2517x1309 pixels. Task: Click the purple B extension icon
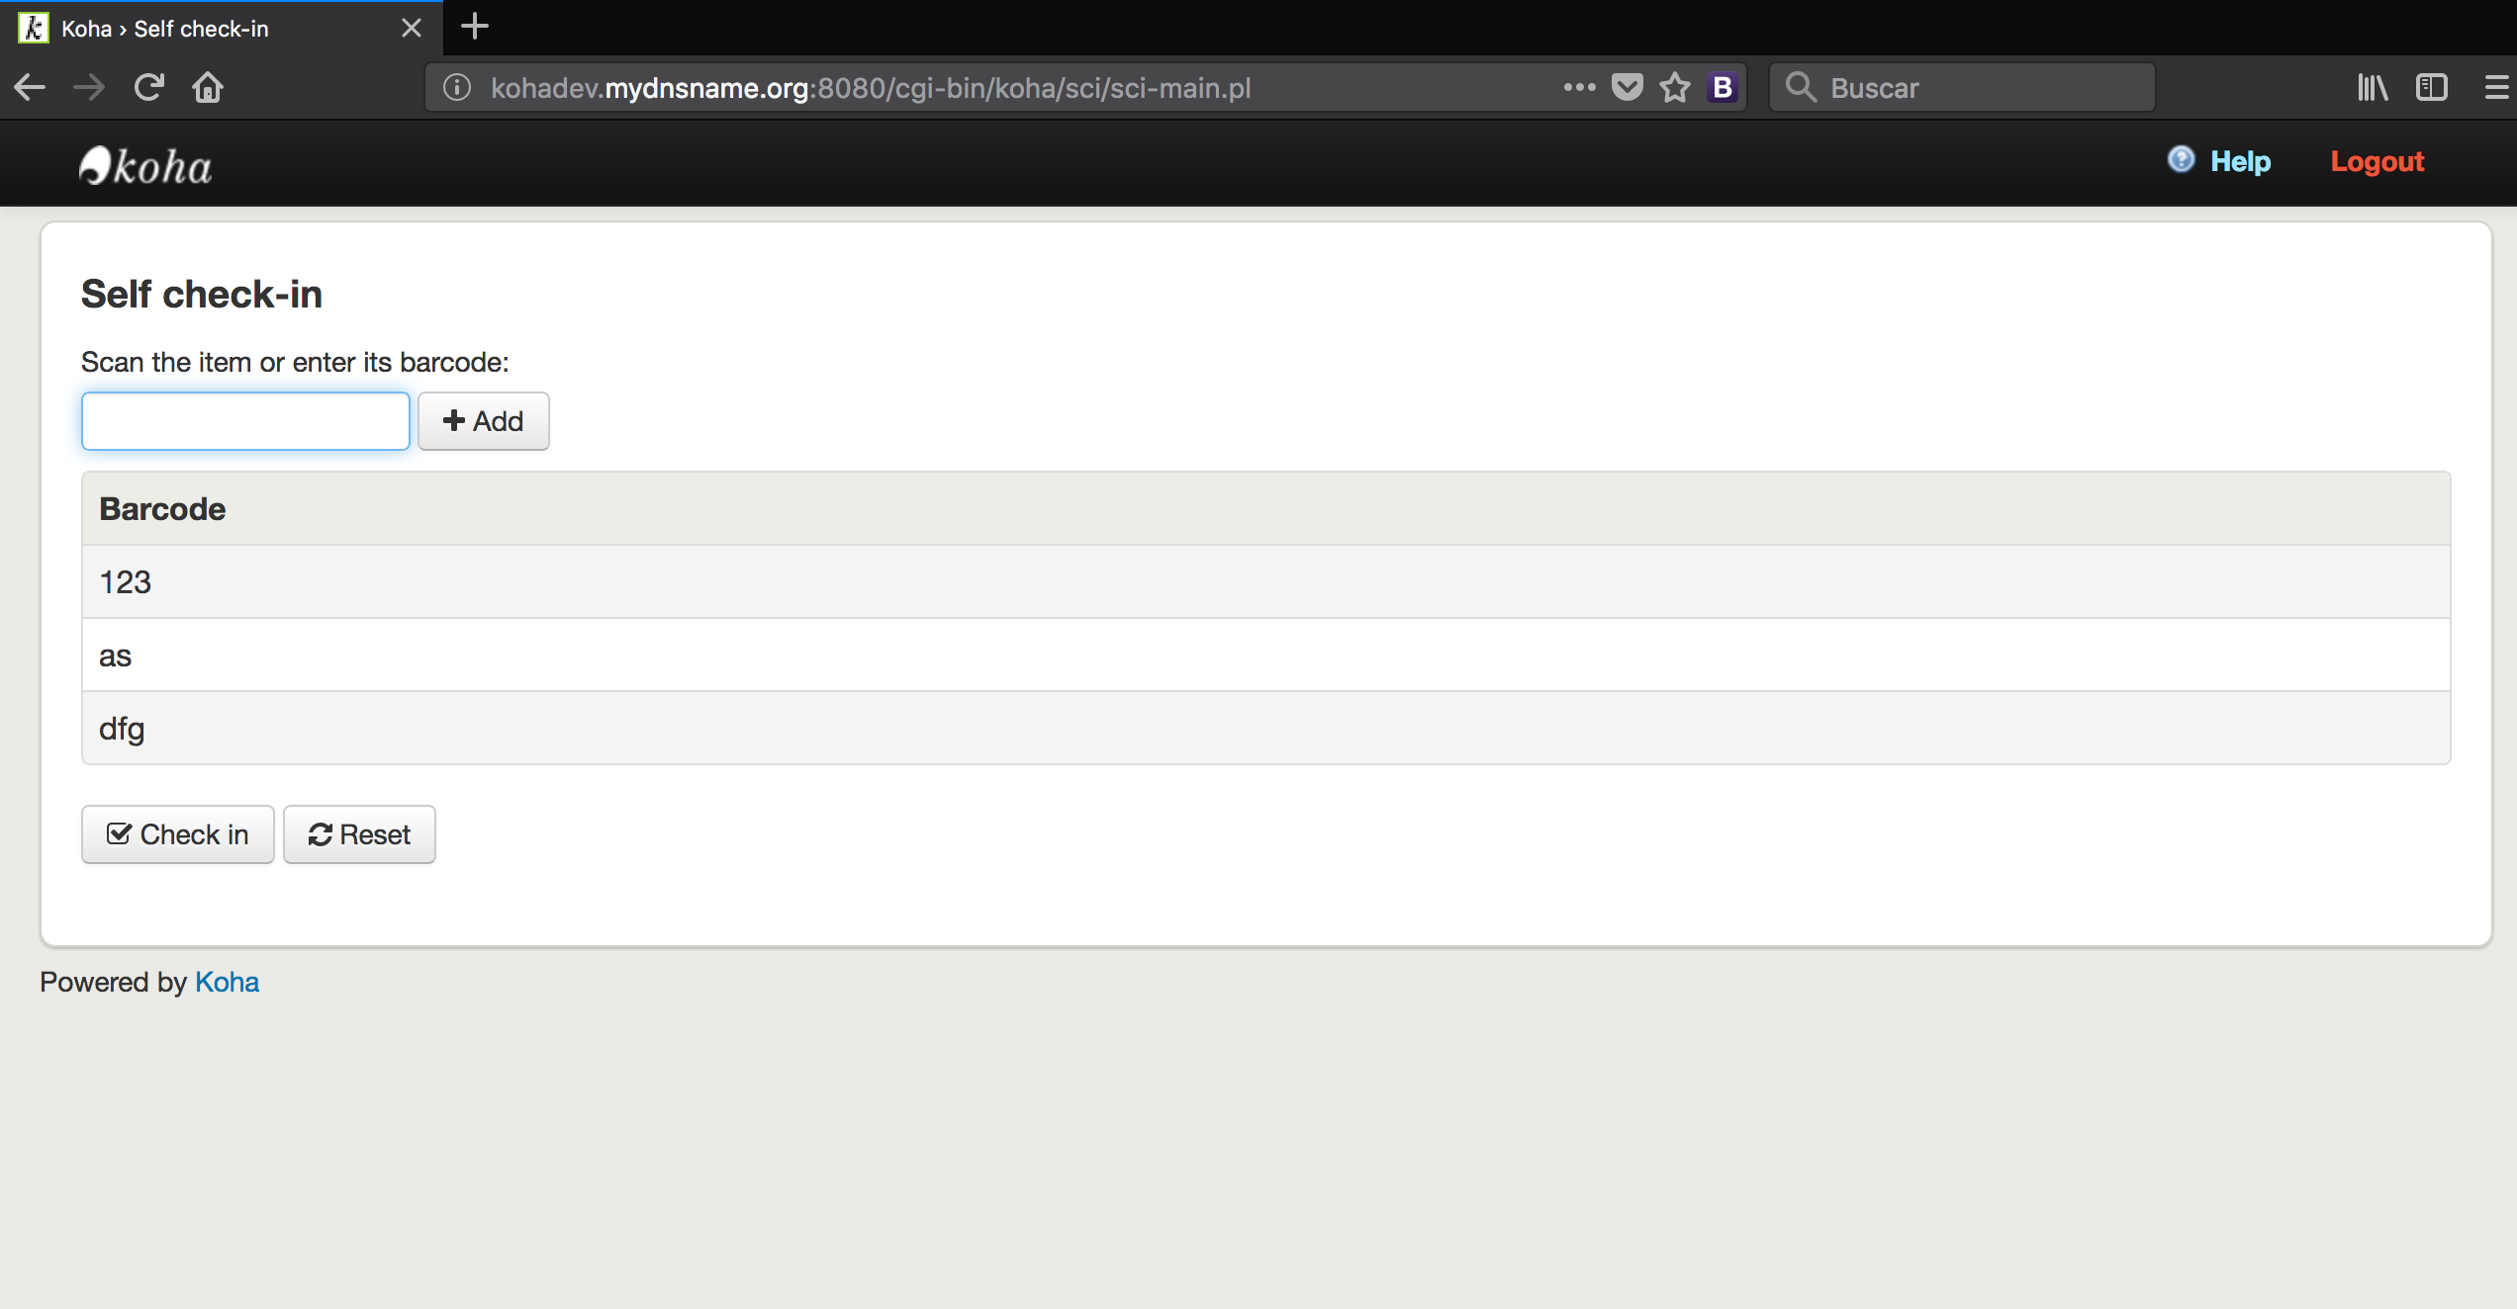click(x=1723, y=88)
